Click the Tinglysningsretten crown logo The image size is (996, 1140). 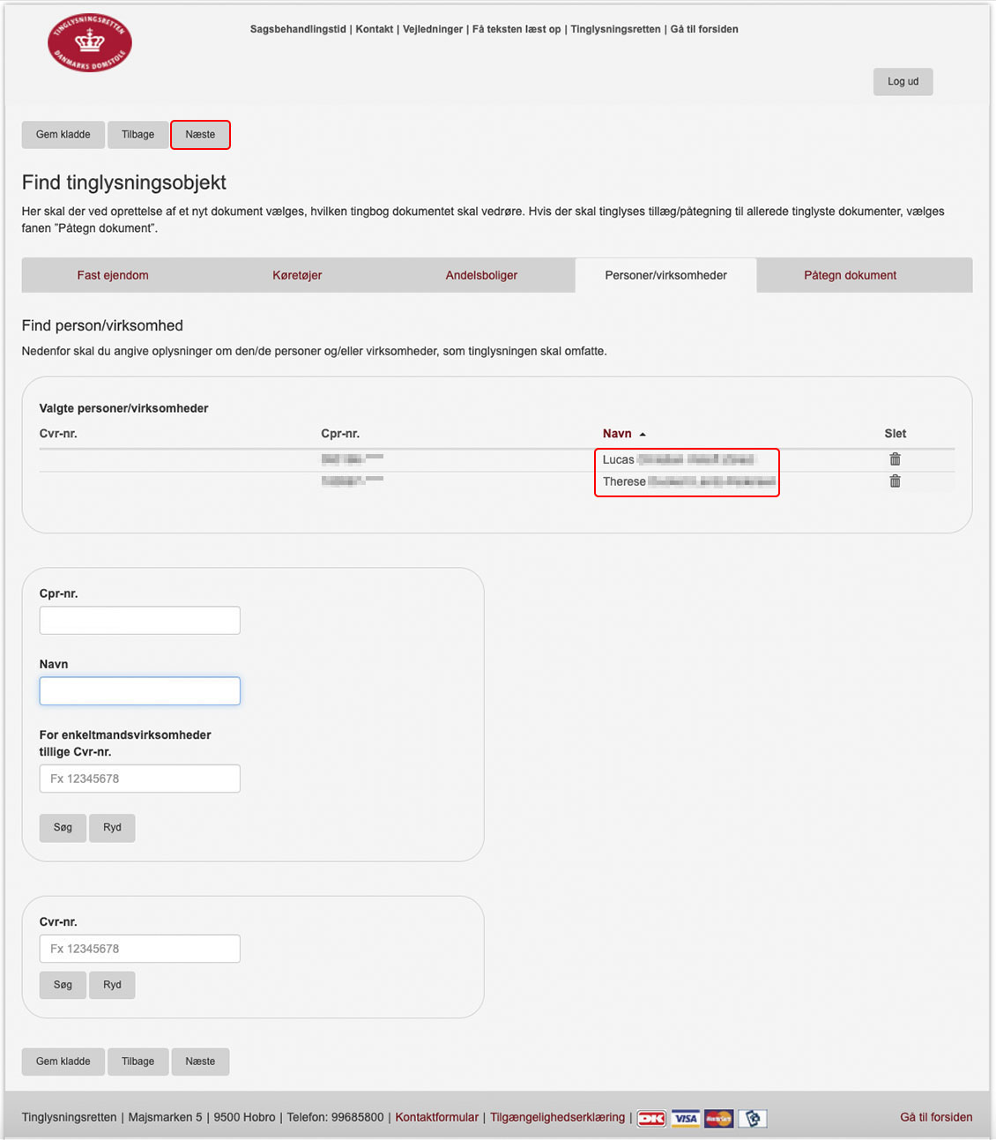[89, 42]
